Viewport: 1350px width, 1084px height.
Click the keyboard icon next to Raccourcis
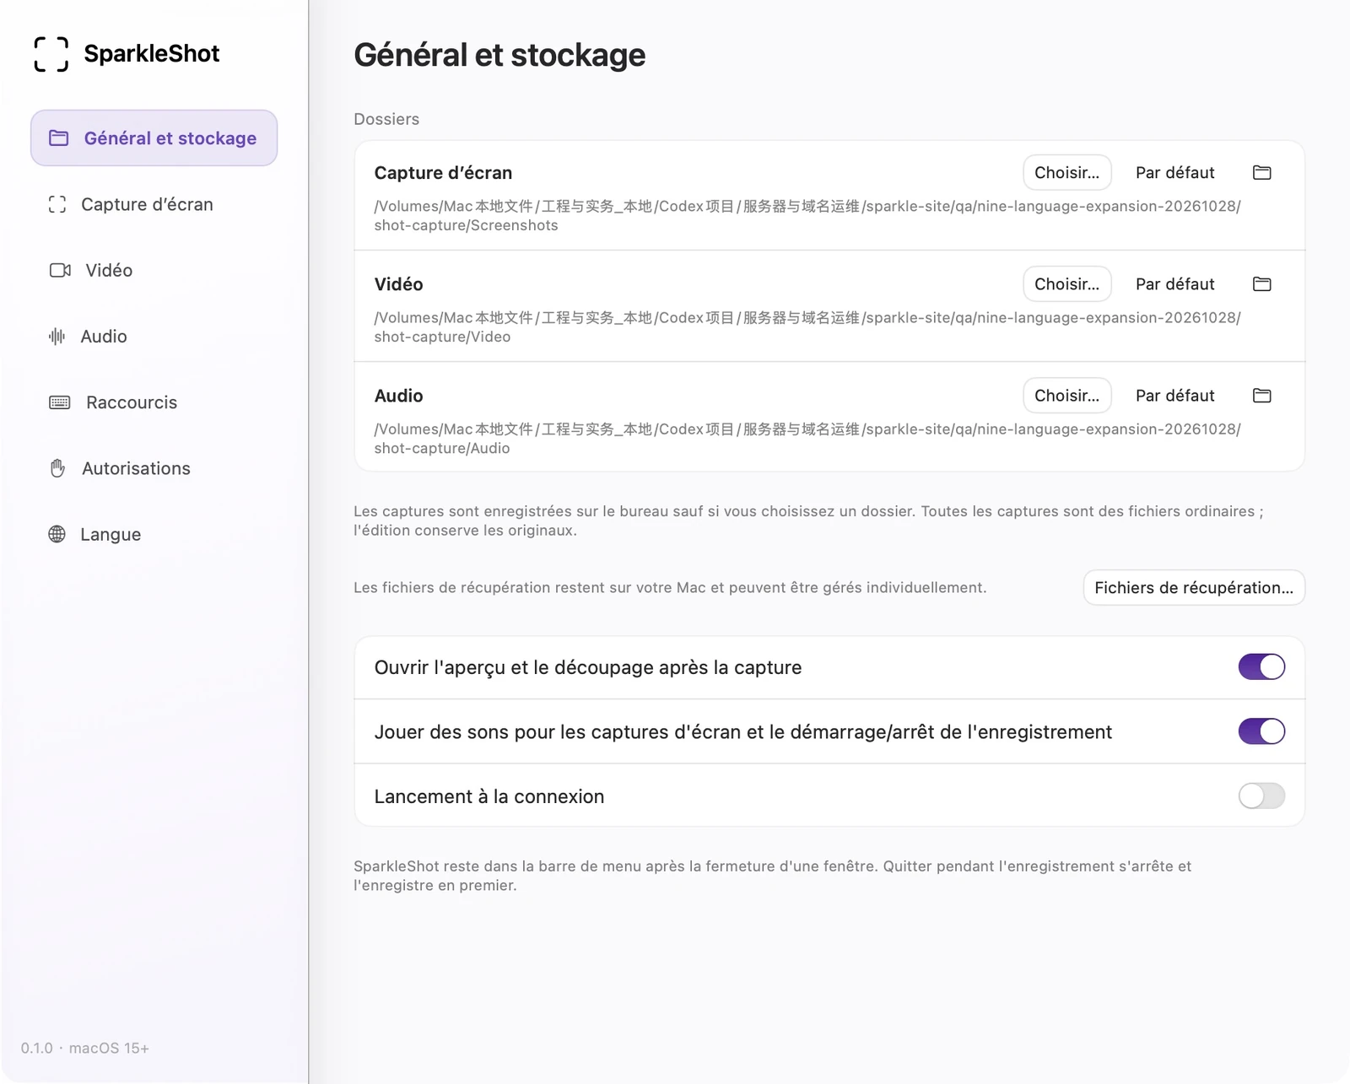[60, 402]
